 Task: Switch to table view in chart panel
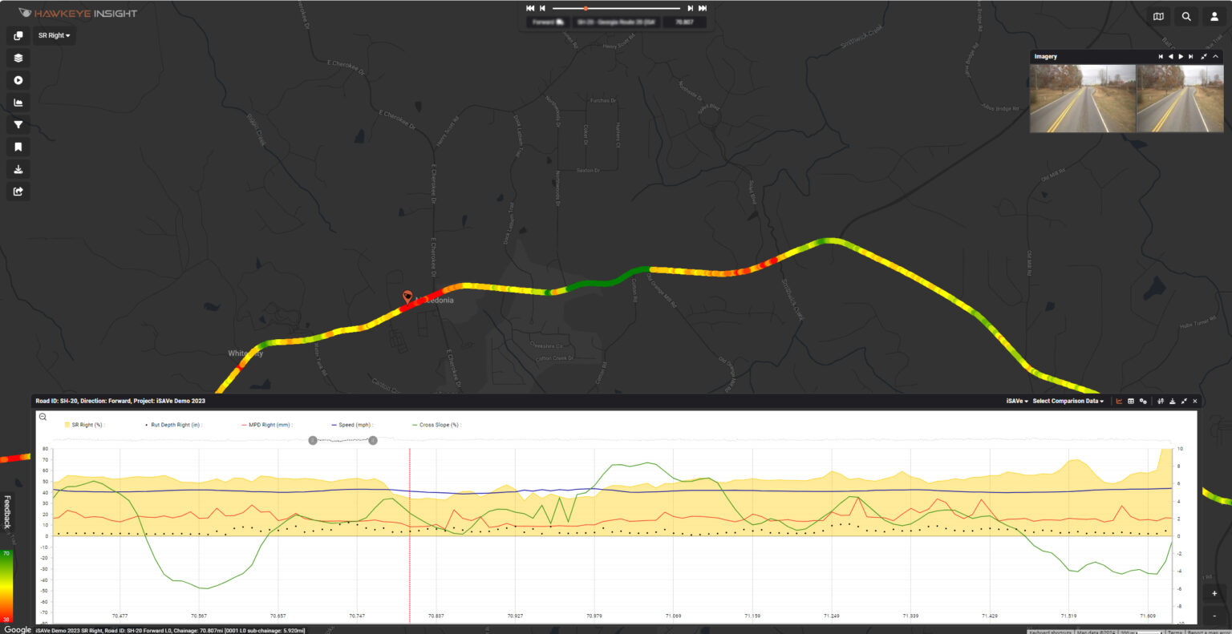(1131, 401)
